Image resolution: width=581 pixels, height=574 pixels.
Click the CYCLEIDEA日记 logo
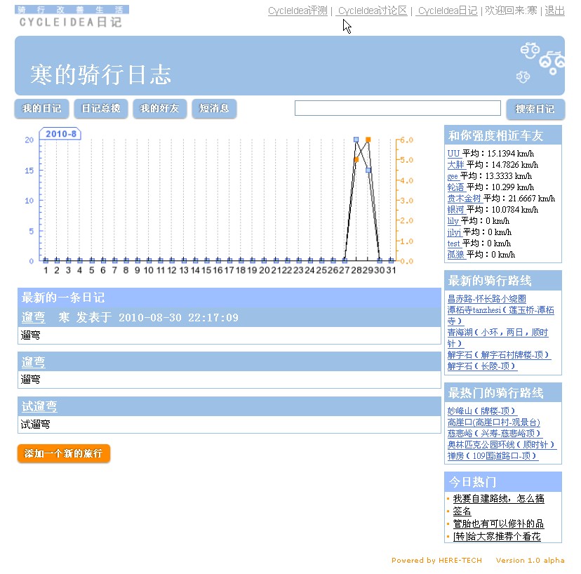click(x=71, y=17)
